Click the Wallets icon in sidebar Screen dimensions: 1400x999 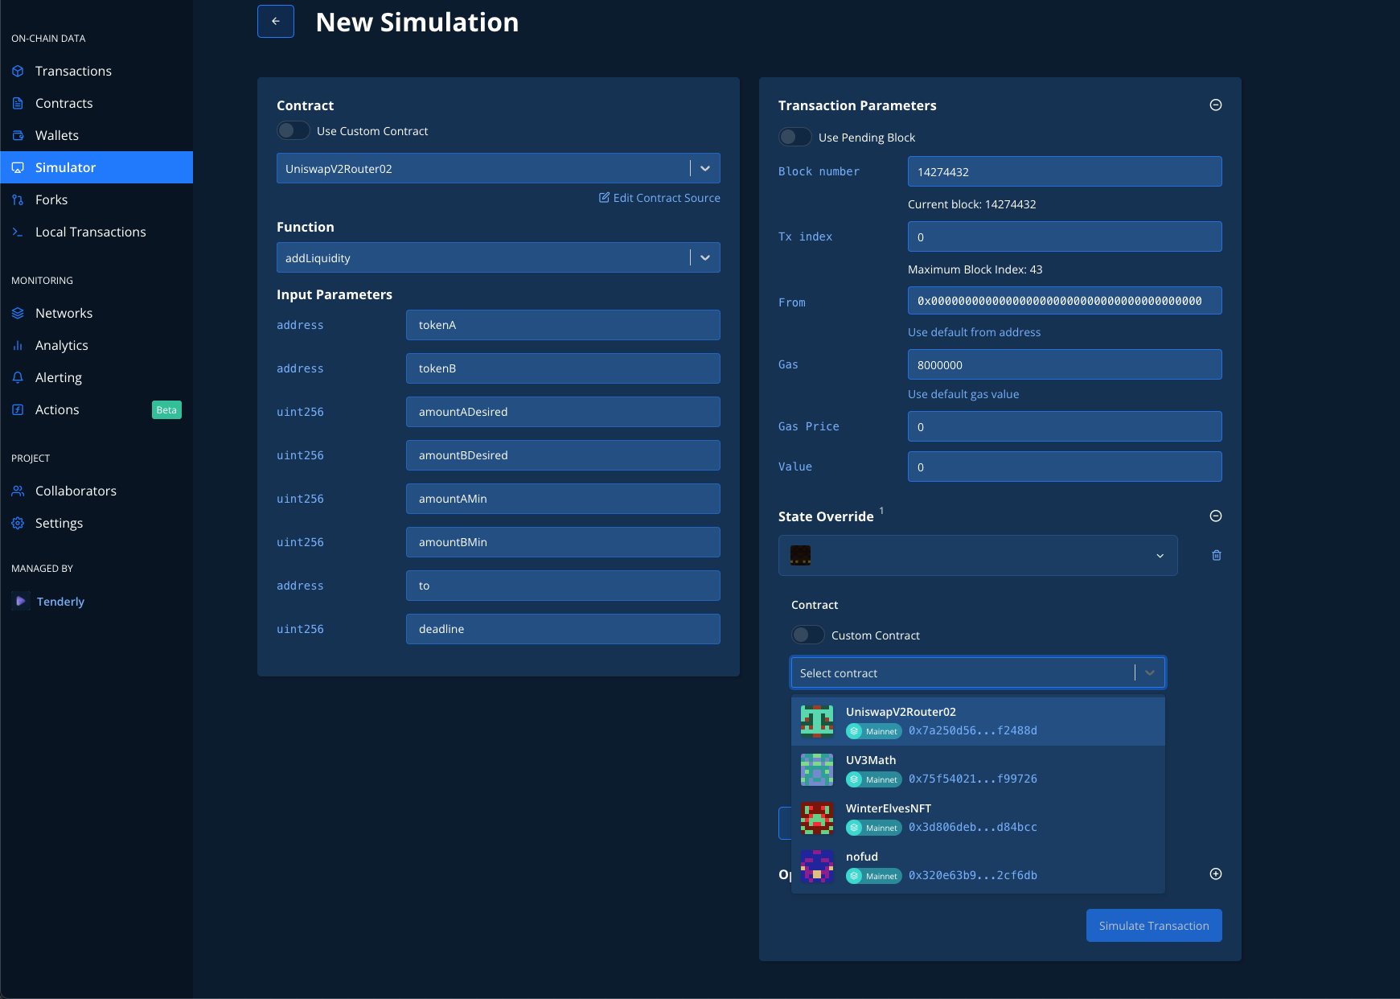pos(18,135)
